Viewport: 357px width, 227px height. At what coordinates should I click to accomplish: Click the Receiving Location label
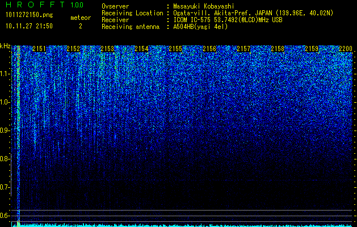[132, 13]
